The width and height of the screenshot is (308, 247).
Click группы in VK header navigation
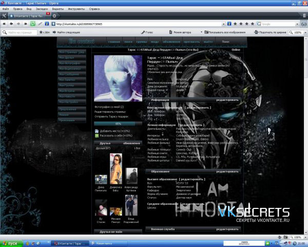click(142, 42)
